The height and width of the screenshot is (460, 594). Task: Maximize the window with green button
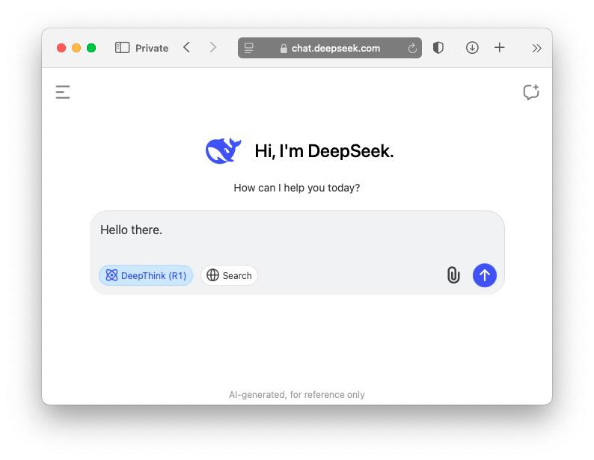91,48
